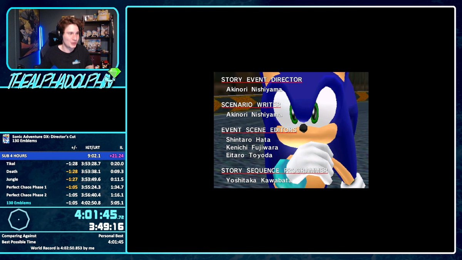This screenshot has height=260, width=462.
Task: Click the EVENT SCENE EDITORS credits heading
Action: coord(259,130)
